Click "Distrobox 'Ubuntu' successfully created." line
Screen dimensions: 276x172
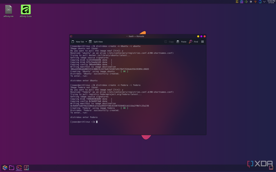[x=95, y=74]
